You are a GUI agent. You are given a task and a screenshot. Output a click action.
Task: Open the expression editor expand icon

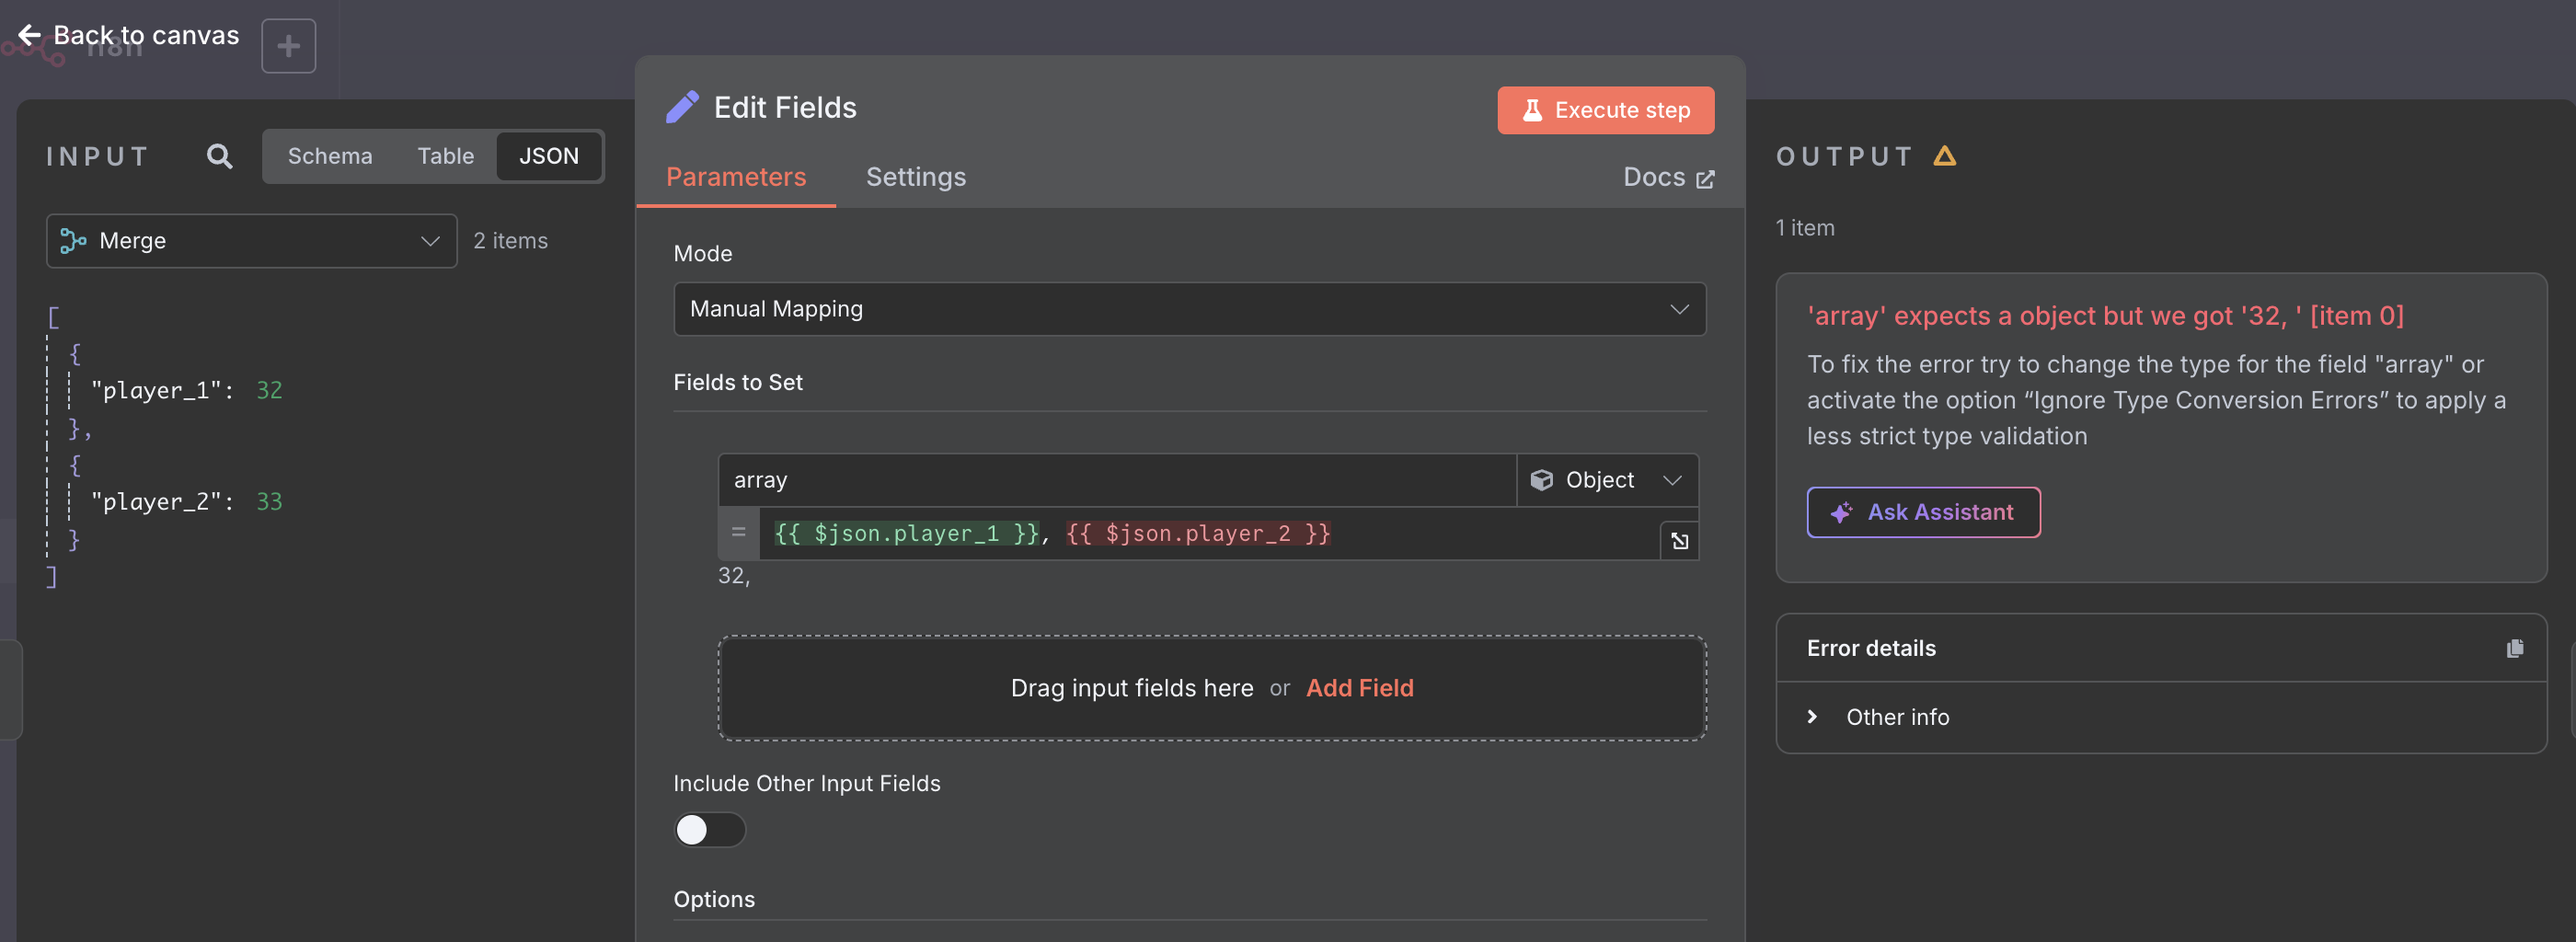(1679, 541)
